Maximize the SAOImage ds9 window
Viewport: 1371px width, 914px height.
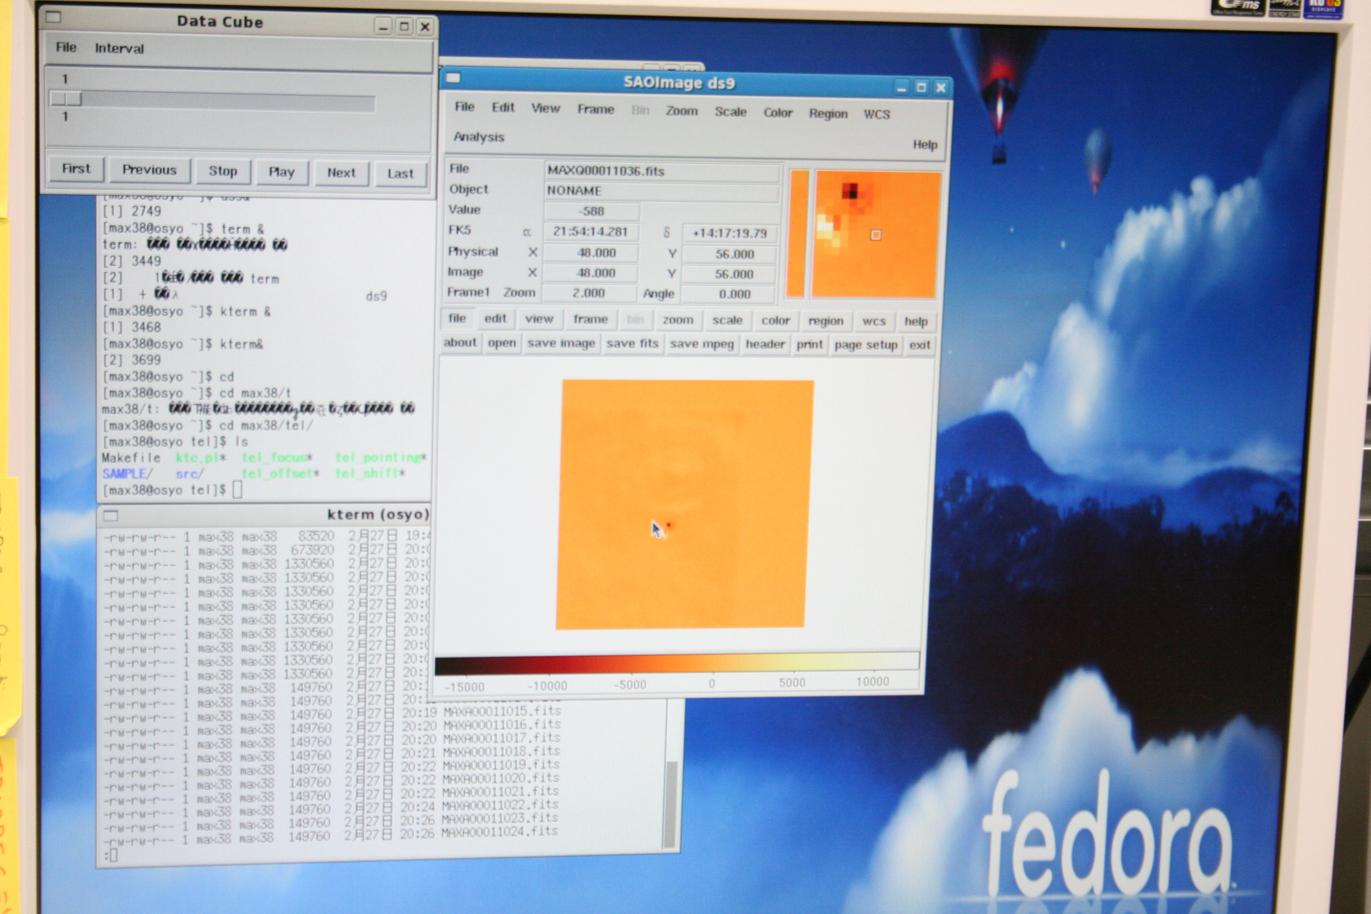pyautogui.click(x=921, y=87)
